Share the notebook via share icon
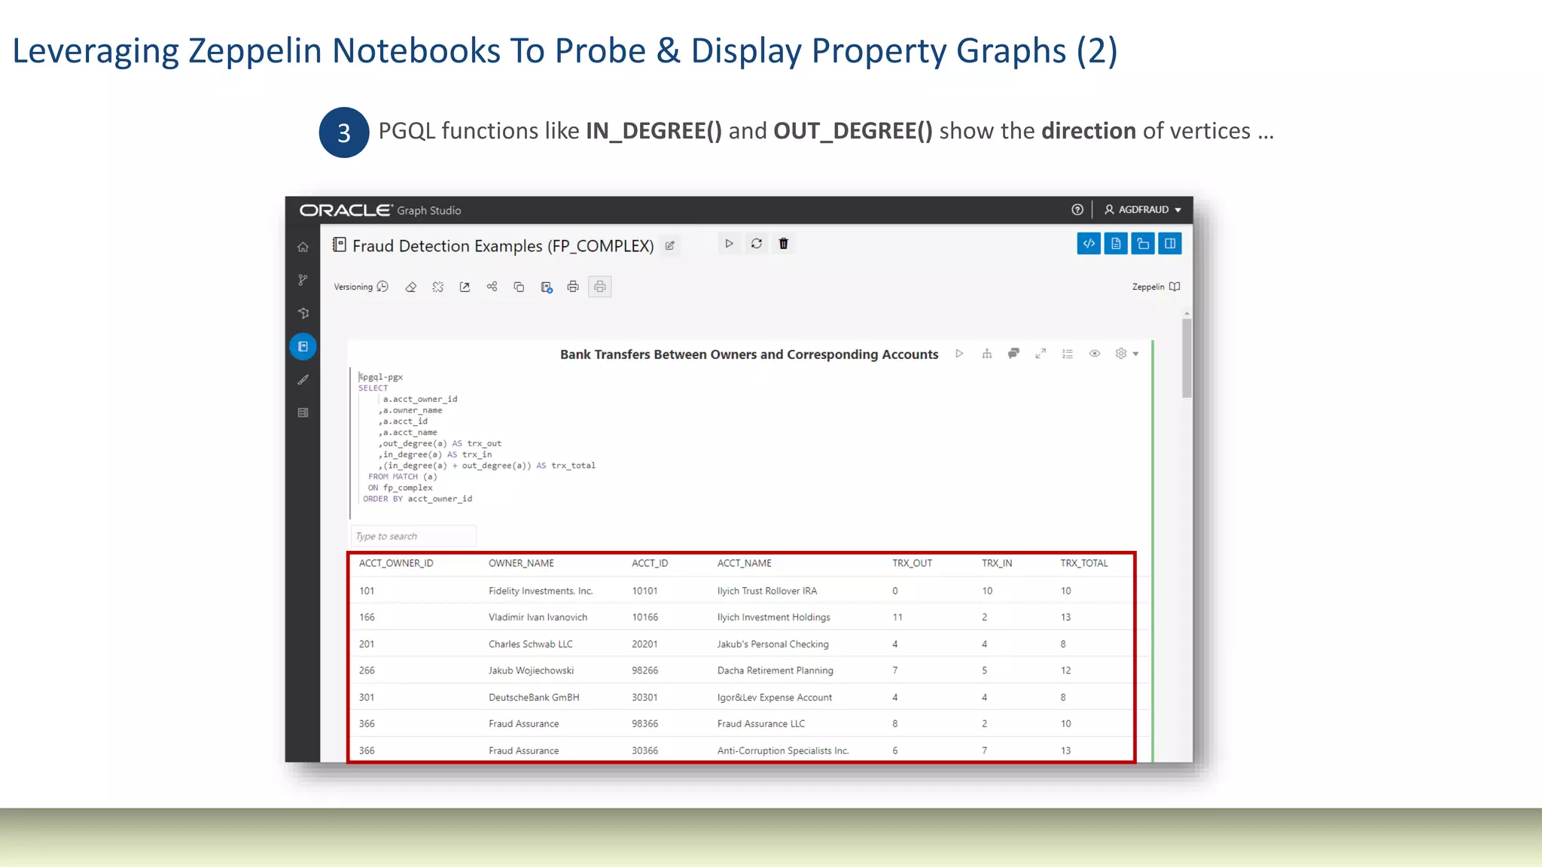Image resolution: width=1542 pixels, height=867 pixels. 492,287
